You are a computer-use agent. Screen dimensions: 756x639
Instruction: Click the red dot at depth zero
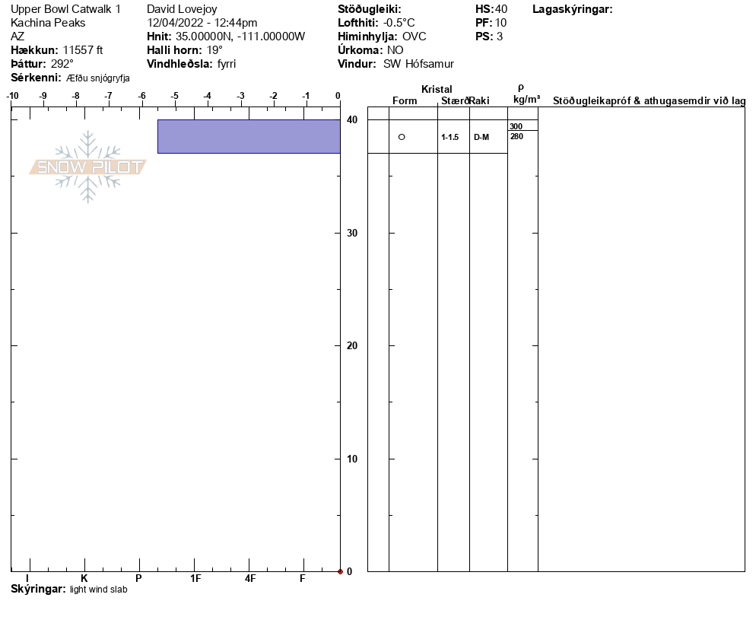[340, 571]
